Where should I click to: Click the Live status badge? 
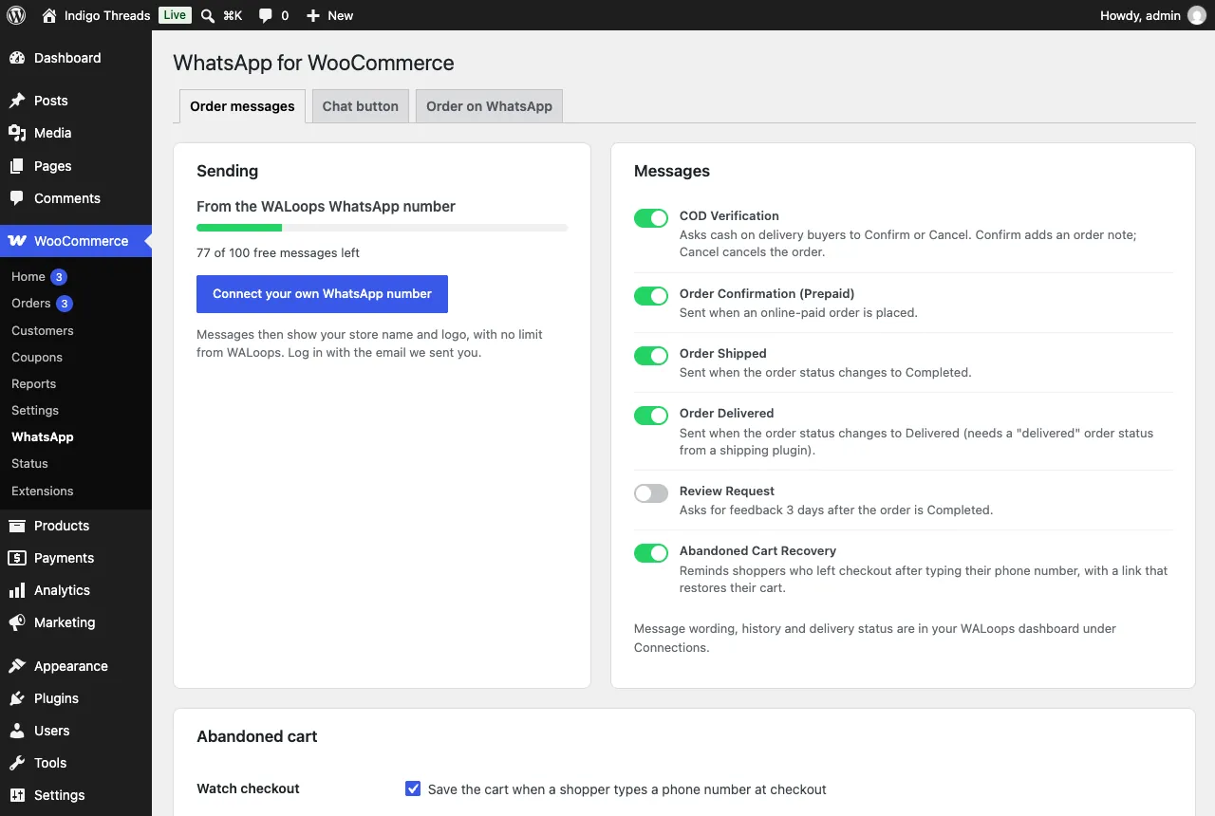point(175,15)
